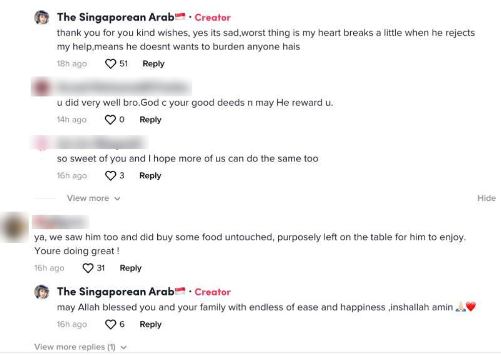501x355 pixels.
Task: Open blurred avatar of 'ya, we saw him' commenter
Action: point(15,228)
